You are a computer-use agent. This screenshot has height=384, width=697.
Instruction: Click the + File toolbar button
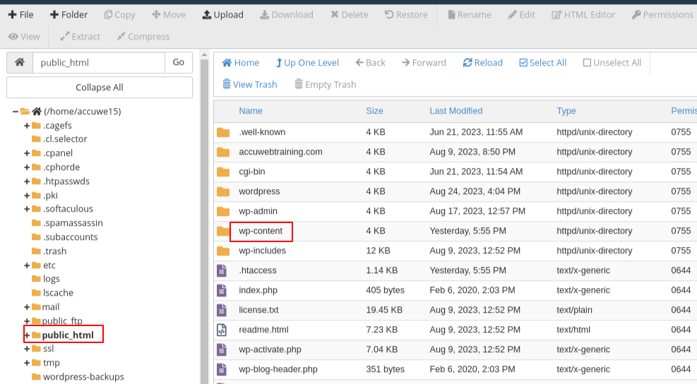(x=21, y=15)
